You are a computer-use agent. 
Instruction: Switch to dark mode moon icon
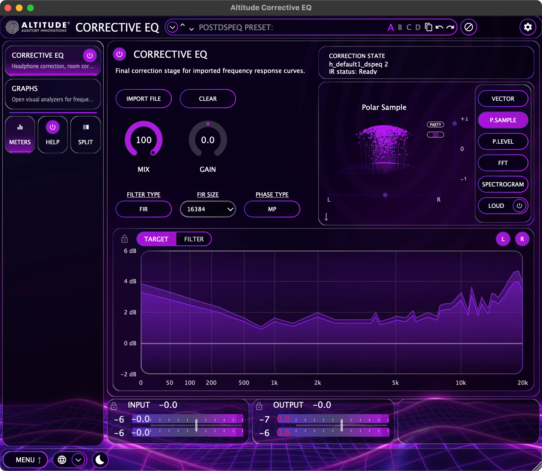tap(100, 460)
